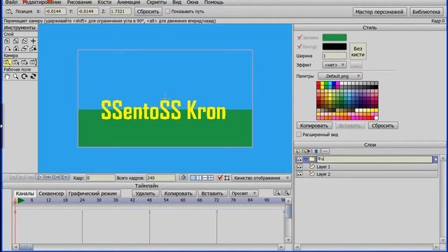This screenshot has width=448, height=252.
Task: Delete the selected layer with trash icon
Action: (316, 151)
